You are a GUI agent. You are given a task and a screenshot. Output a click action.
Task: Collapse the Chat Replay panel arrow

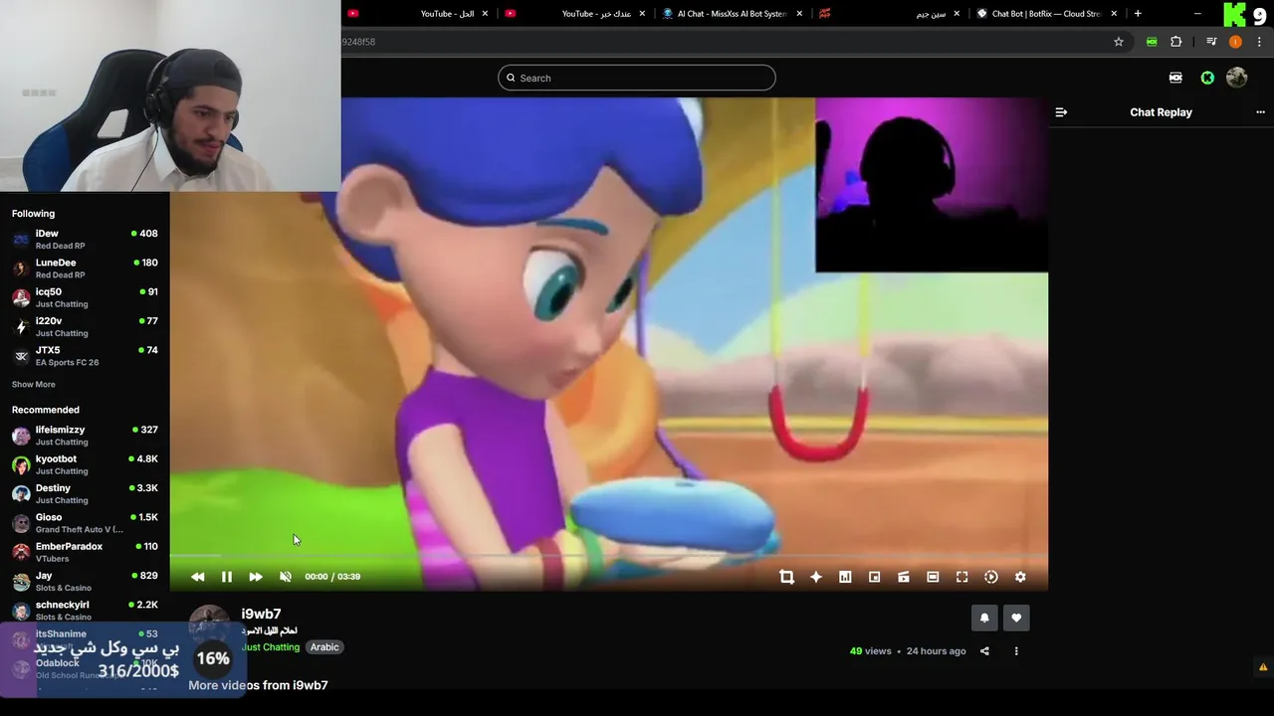point(1061,112)
